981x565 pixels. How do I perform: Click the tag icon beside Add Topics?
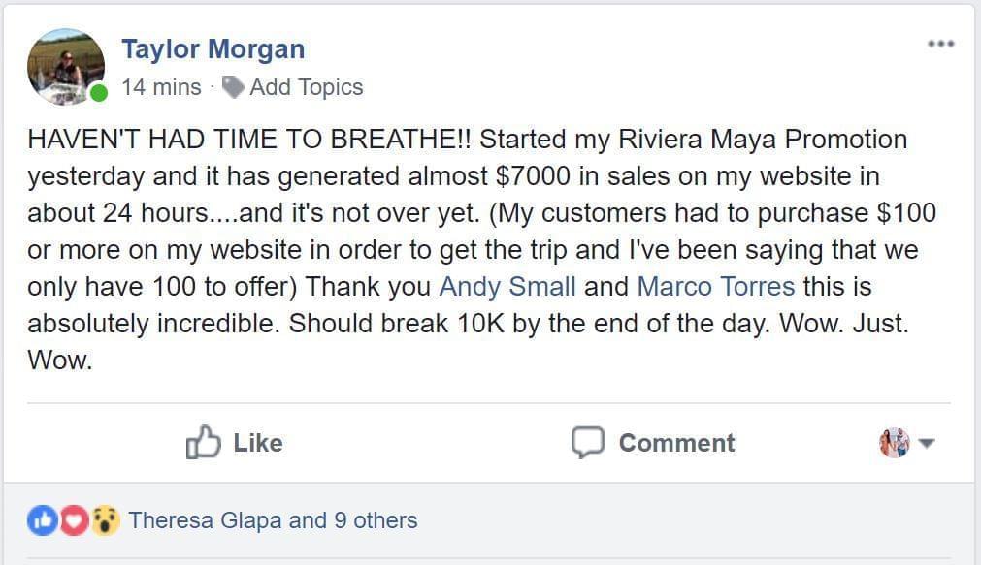tap(233, 87)
